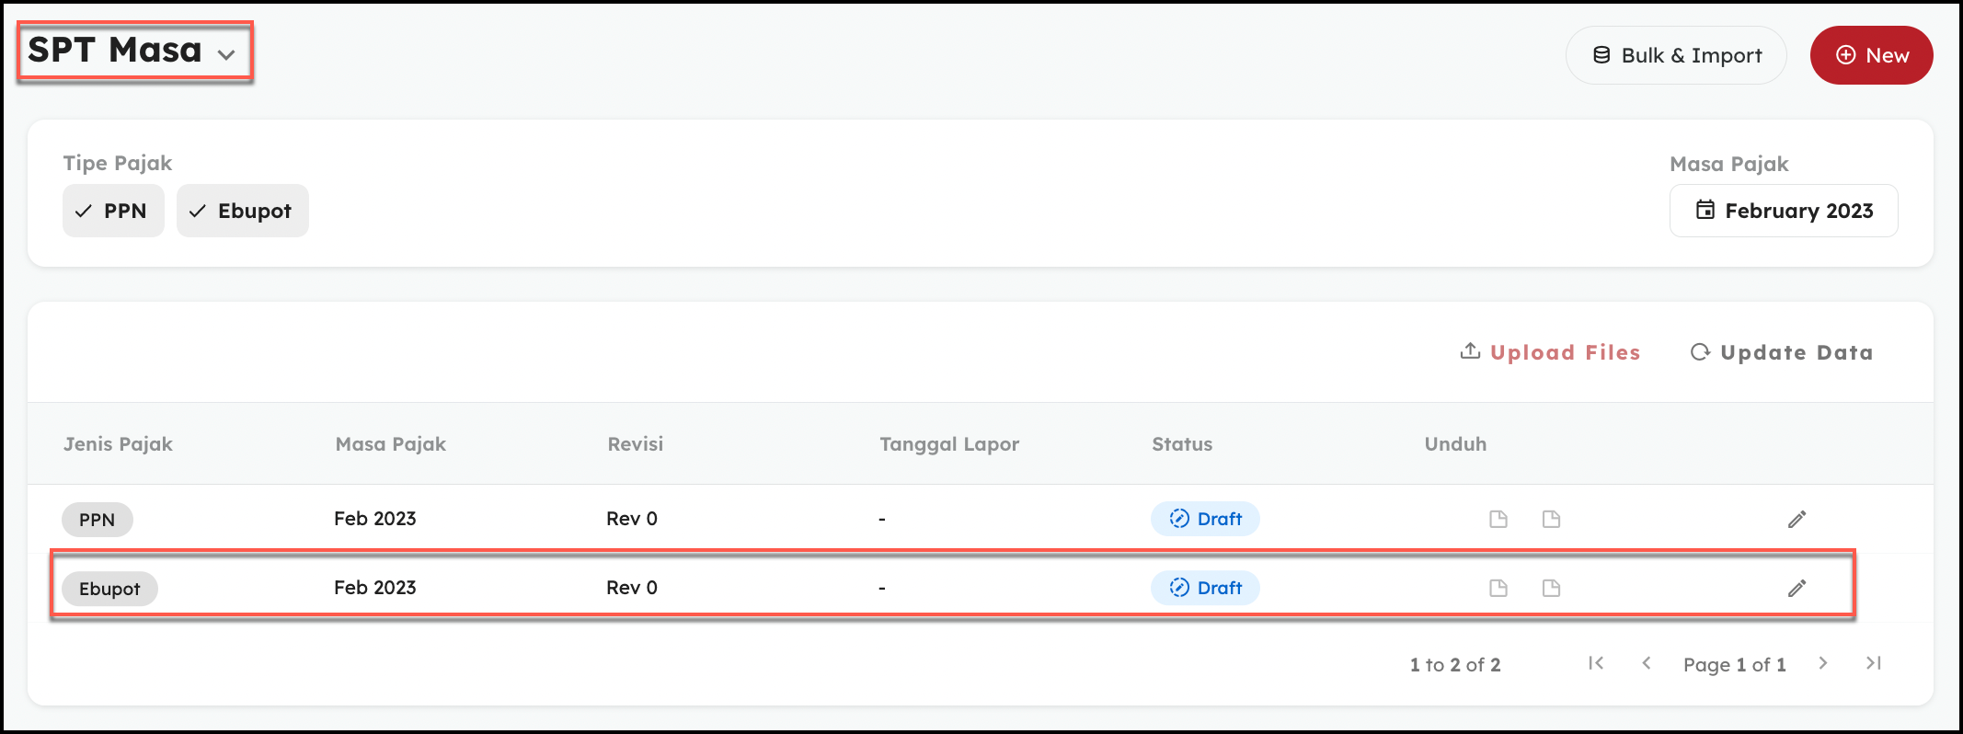Viewport: 1963px width, 734px height.
Task: Go to previous page chevron
Action: point(1647,663)
